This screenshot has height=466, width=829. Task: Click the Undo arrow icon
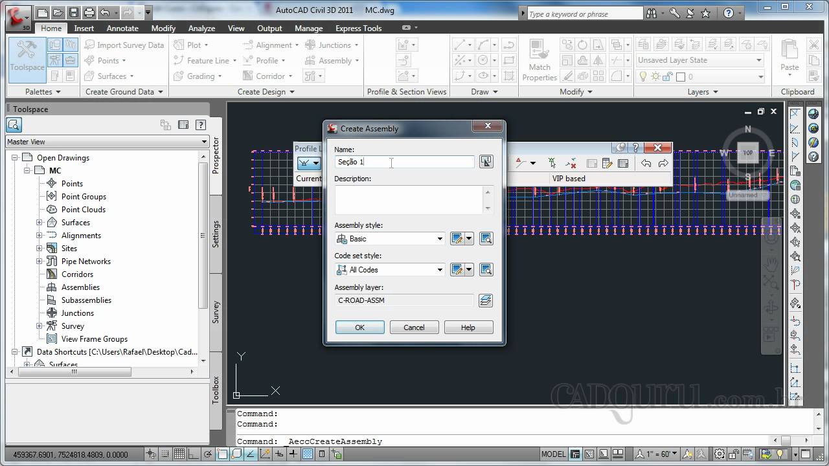(105, 12)
